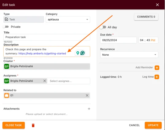165x130 pixels.
Task: Expand the Recurrence dropdown set to None
Action: 129,55
